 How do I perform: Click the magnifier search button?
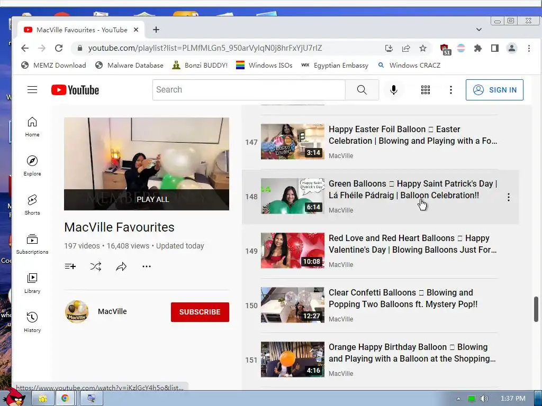point(362,90)
